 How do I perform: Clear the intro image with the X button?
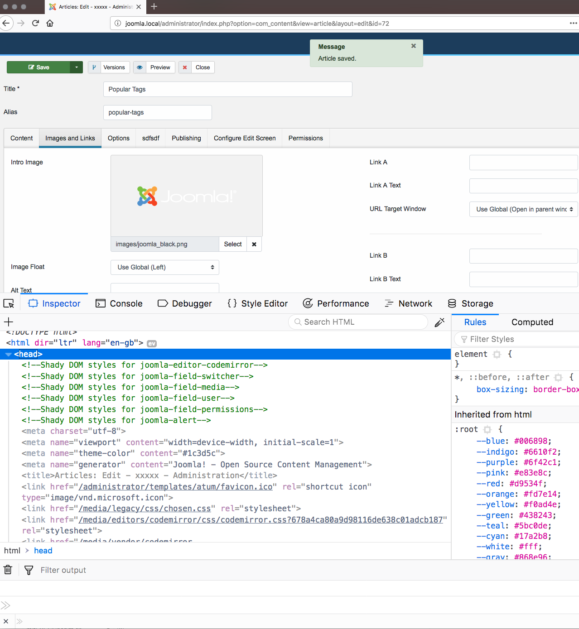point(254,244)
